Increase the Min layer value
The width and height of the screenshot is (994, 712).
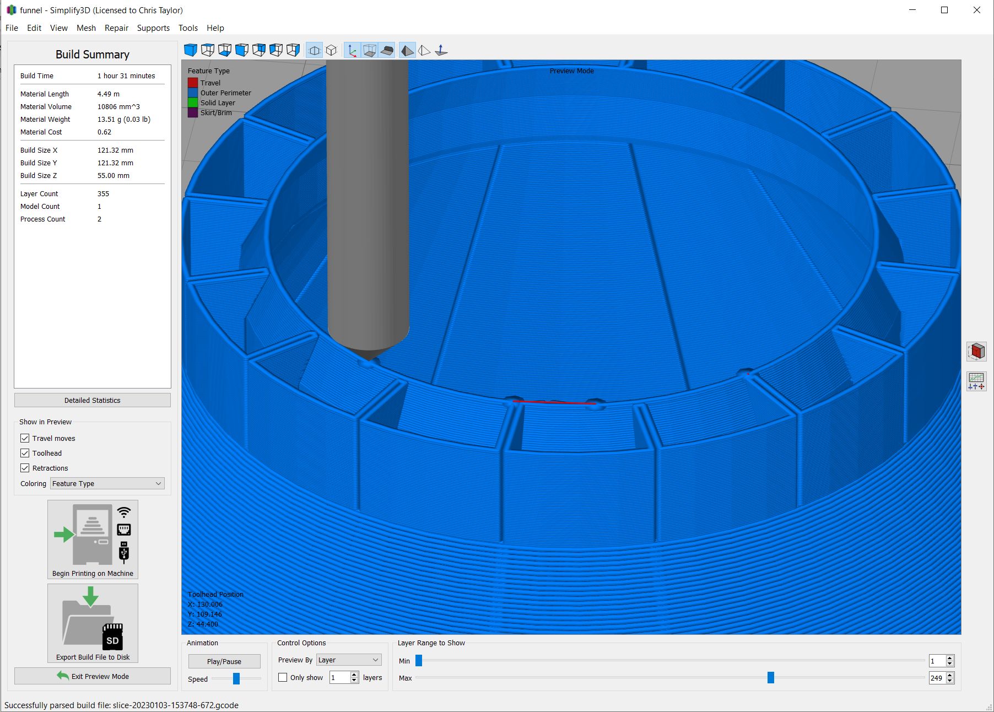(949, 658)
